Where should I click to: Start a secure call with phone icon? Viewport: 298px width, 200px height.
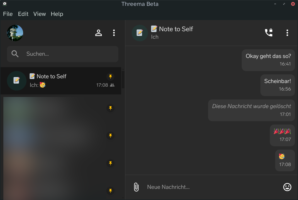268,33
